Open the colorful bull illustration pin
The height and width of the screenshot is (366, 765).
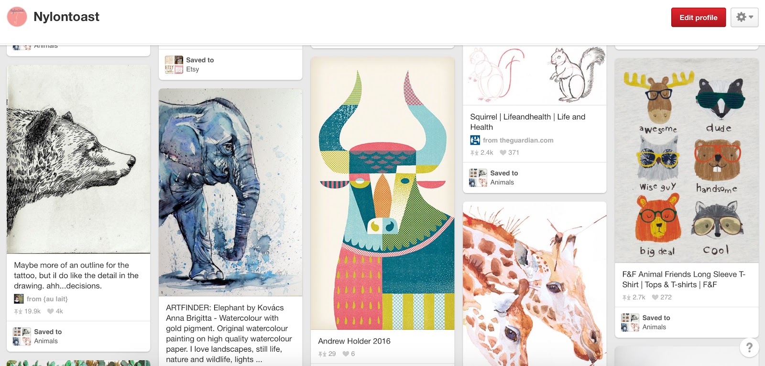tap(382, 193)
